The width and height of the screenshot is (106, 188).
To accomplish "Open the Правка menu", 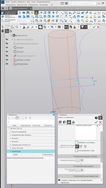I will [14, 2].
